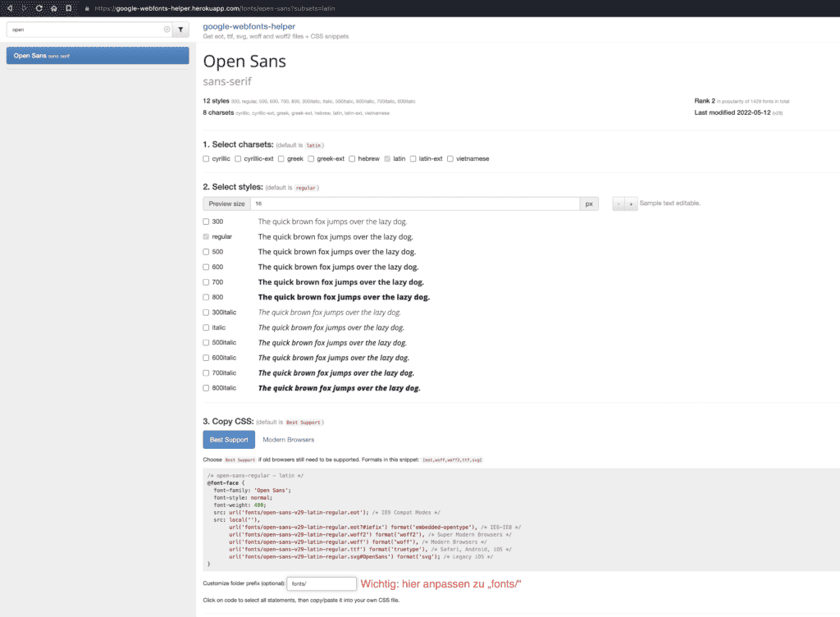Click the 'Rank 2' popularity text
Image resolution: width=840 pixels, height=617 pixels.
coord(705,101)
